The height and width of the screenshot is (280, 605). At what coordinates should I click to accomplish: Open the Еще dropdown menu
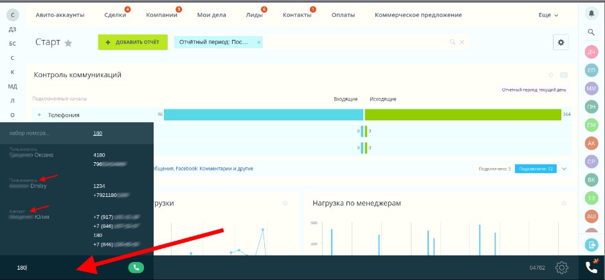[x=548, y=15]
